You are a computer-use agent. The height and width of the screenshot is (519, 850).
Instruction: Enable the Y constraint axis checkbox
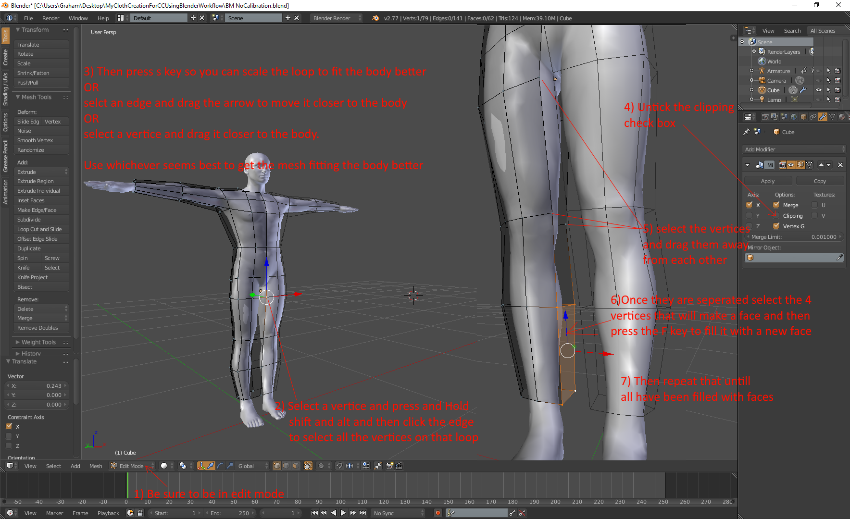point(9,436)
